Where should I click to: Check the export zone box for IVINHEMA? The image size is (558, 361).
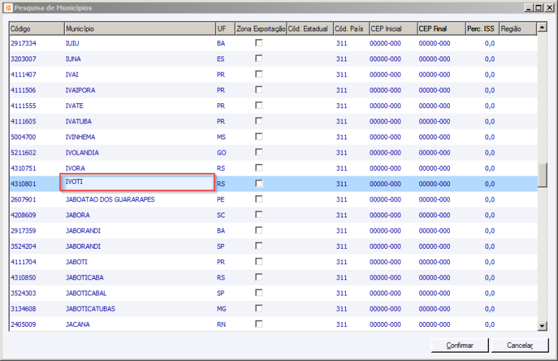click(259, 137)
